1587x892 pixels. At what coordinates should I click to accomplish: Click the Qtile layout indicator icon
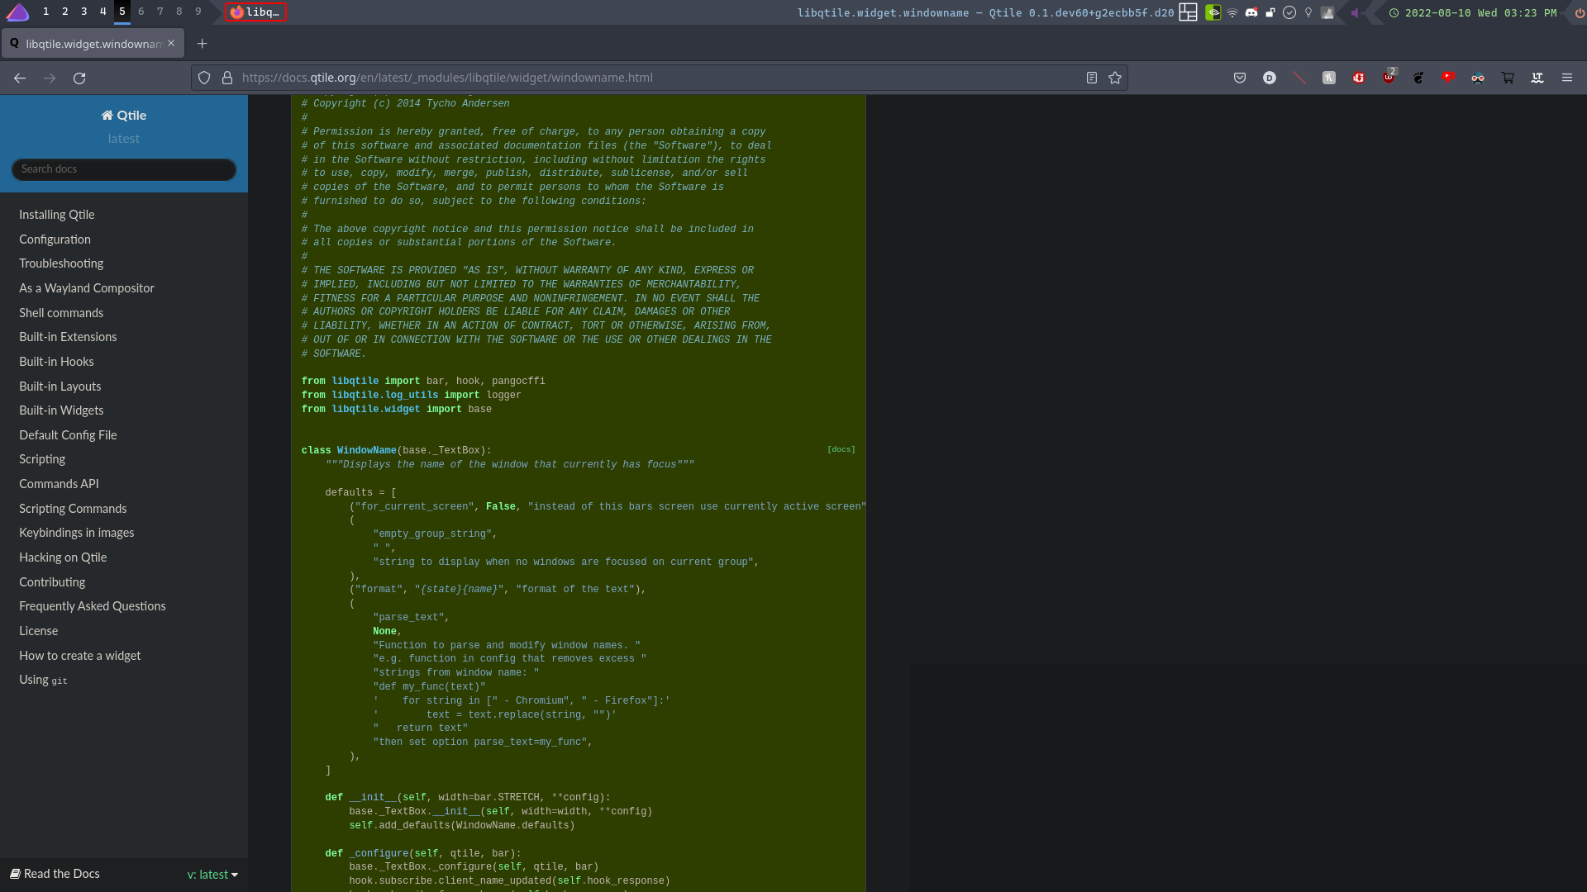pyautogui.click(x=1188, y=12)
